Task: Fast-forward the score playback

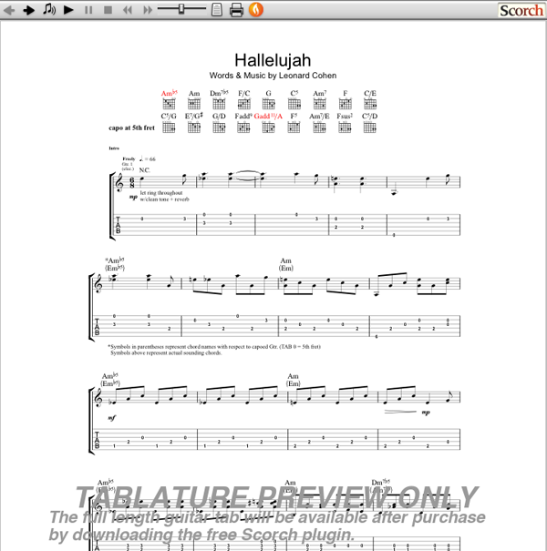Action: coord(148,10)
